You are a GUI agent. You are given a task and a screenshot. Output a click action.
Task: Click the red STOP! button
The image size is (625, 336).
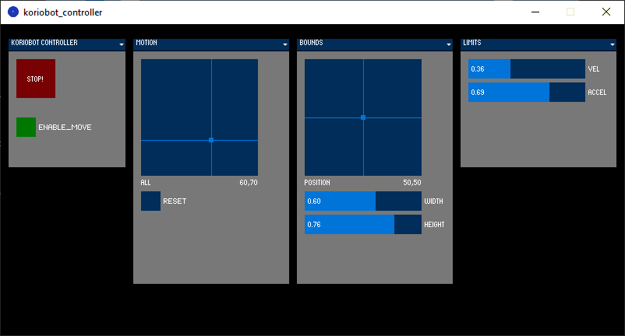[x=36, y=79]
